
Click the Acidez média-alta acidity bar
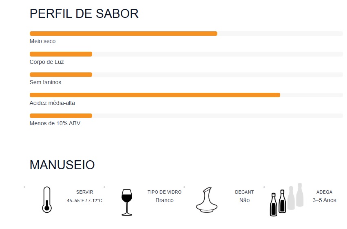186,95
